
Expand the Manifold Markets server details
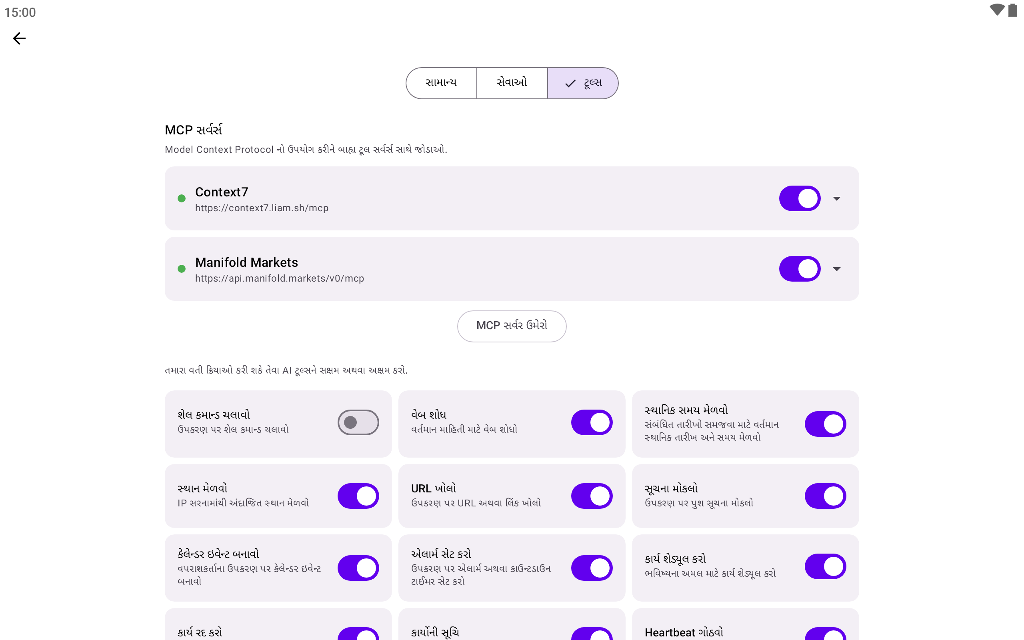[836, 269]
